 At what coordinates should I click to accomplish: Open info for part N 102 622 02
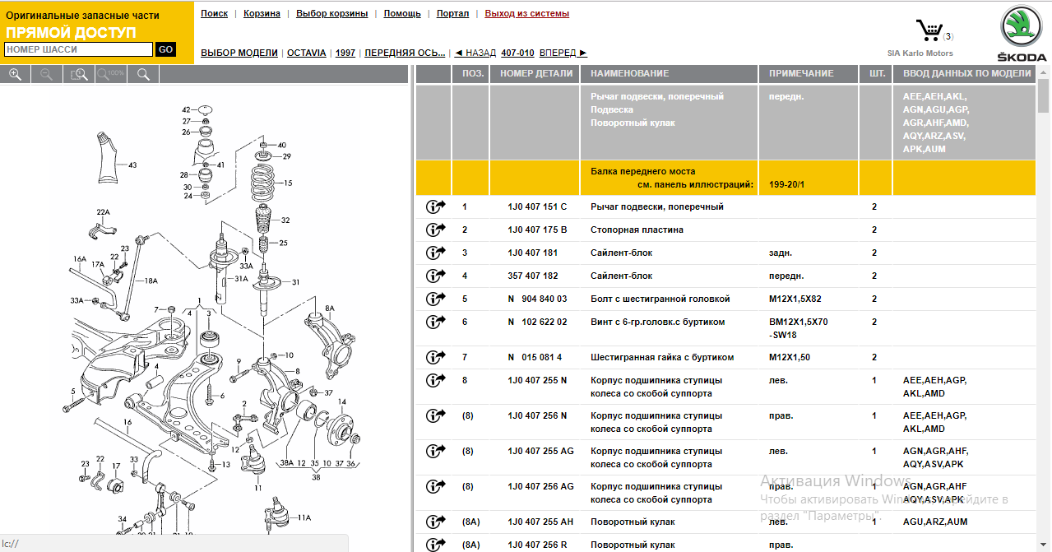point(435,322)
